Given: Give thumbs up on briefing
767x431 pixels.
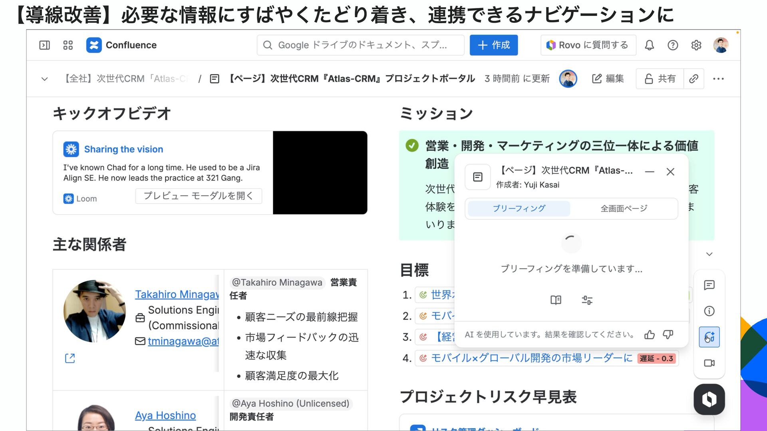Looking at the screenshot, I should (650, 334).
